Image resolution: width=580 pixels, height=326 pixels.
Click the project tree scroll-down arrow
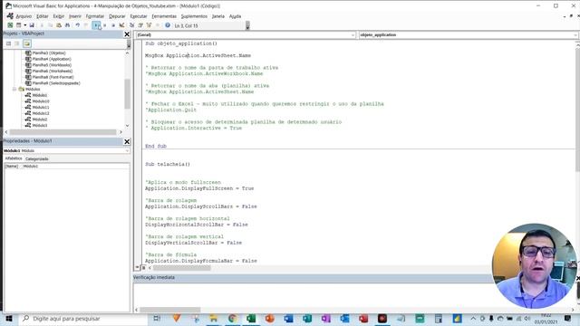pos(127,126)
